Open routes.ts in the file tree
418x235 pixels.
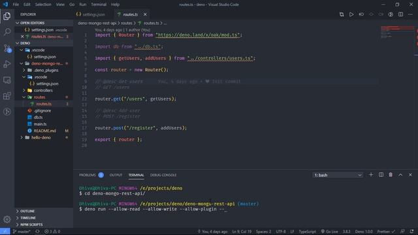point(44,104)
